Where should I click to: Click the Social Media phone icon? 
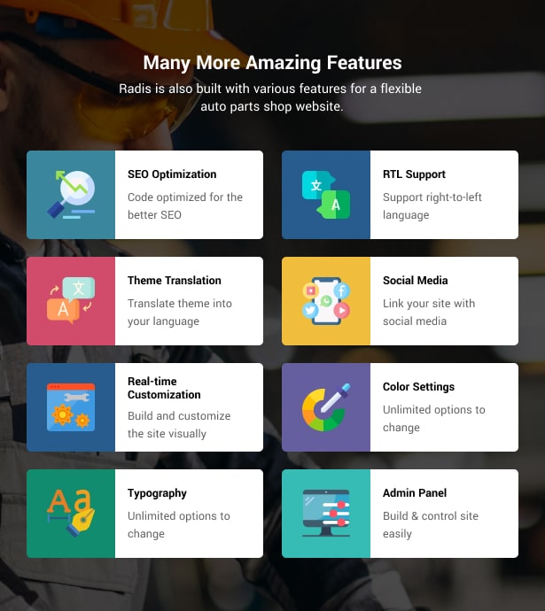pyautogui.click(x=326, y=300)
